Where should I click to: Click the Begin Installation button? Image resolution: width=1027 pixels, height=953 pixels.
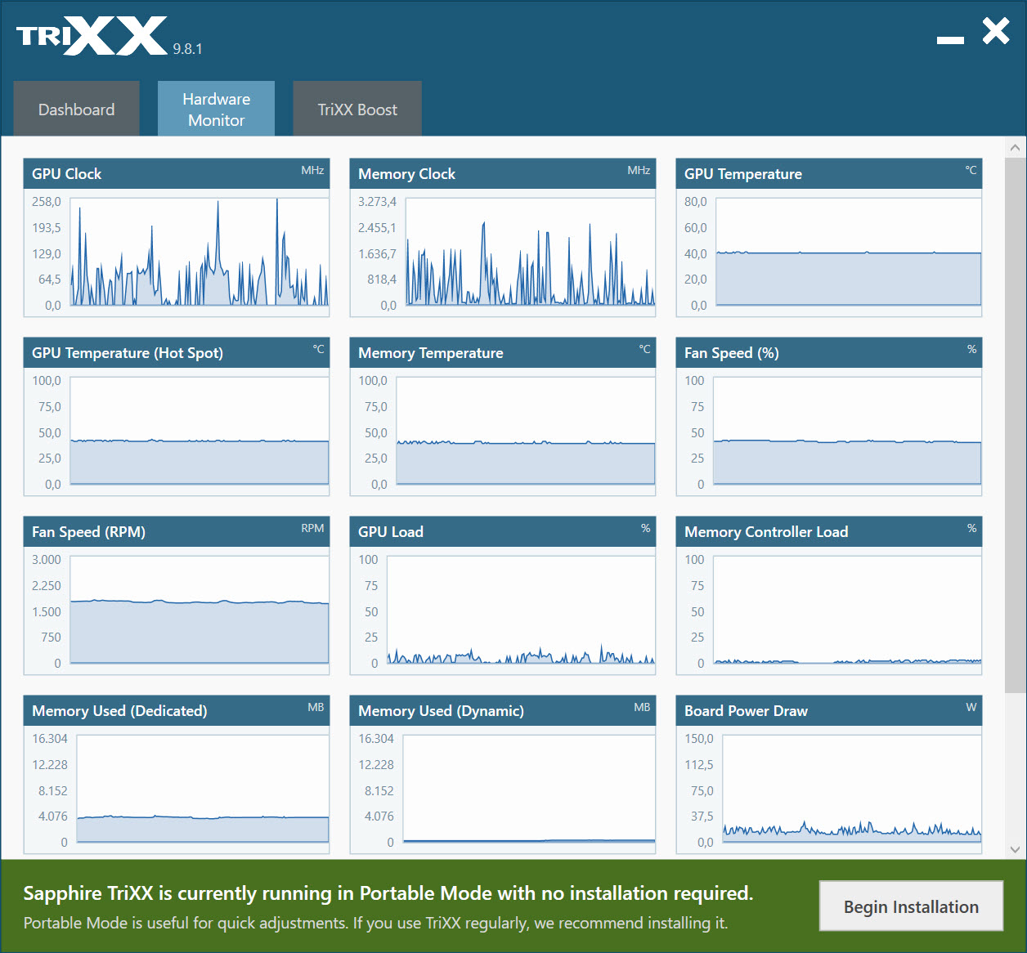911,906
